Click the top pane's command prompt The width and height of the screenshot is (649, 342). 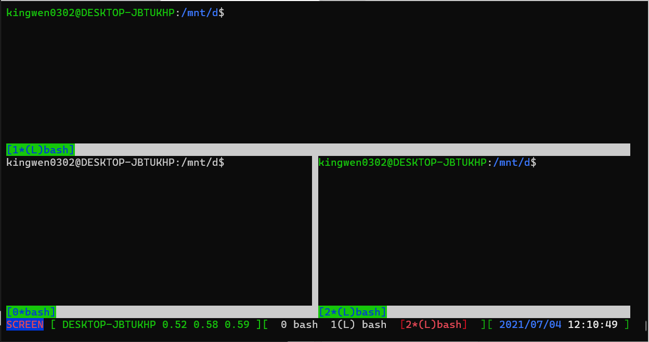(115, 13)
